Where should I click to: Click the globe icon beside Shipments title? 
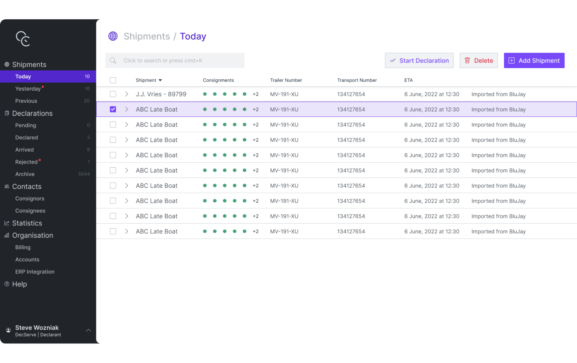point(113,36)
